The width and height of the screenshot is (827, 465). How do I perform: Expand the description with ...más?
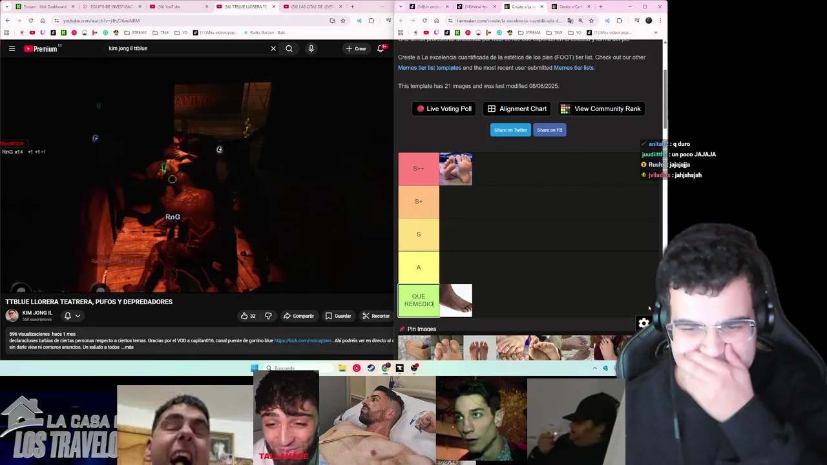click(x=128, y=347)
